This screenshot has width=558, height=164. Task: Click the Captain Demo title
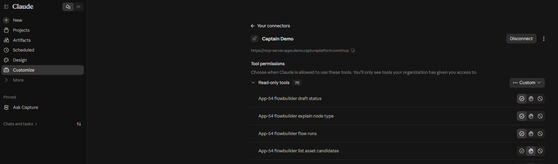[278, 39]
